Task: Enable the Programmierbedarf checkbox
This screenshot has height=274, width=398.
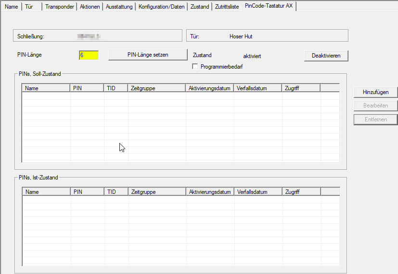Action: coord(195,67)
